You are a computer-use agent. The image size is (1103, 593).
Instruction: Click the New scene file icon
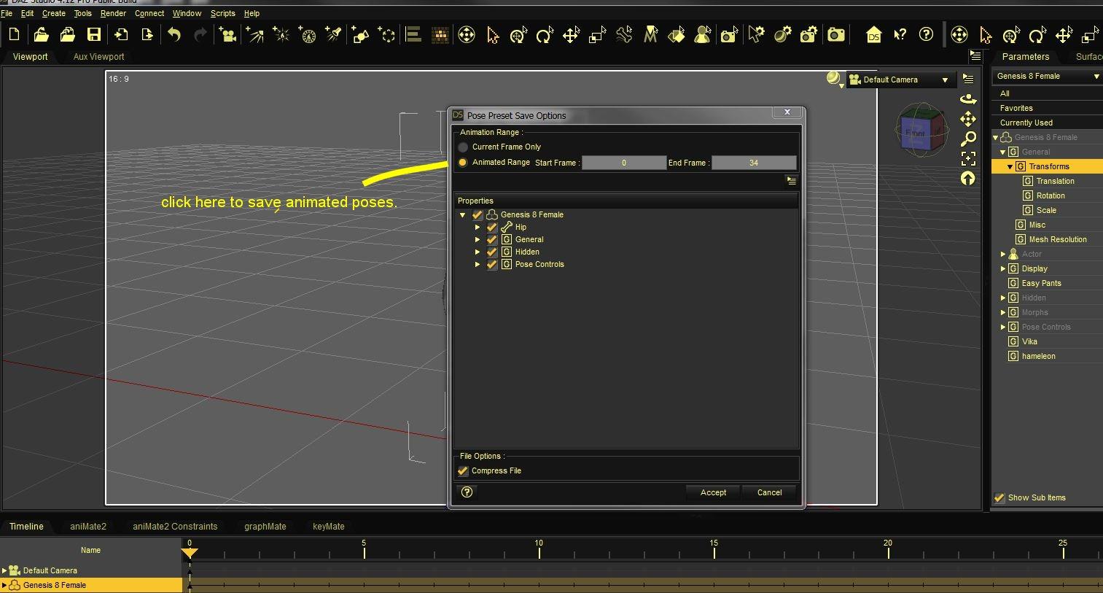14,34
